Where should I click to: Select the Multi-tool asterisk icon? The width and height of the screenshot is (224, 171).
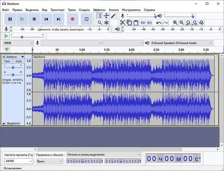coord(106,23)
